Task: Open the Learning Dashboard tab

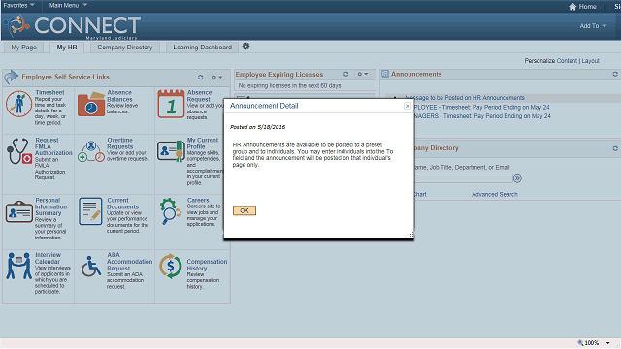Action: 202,48
